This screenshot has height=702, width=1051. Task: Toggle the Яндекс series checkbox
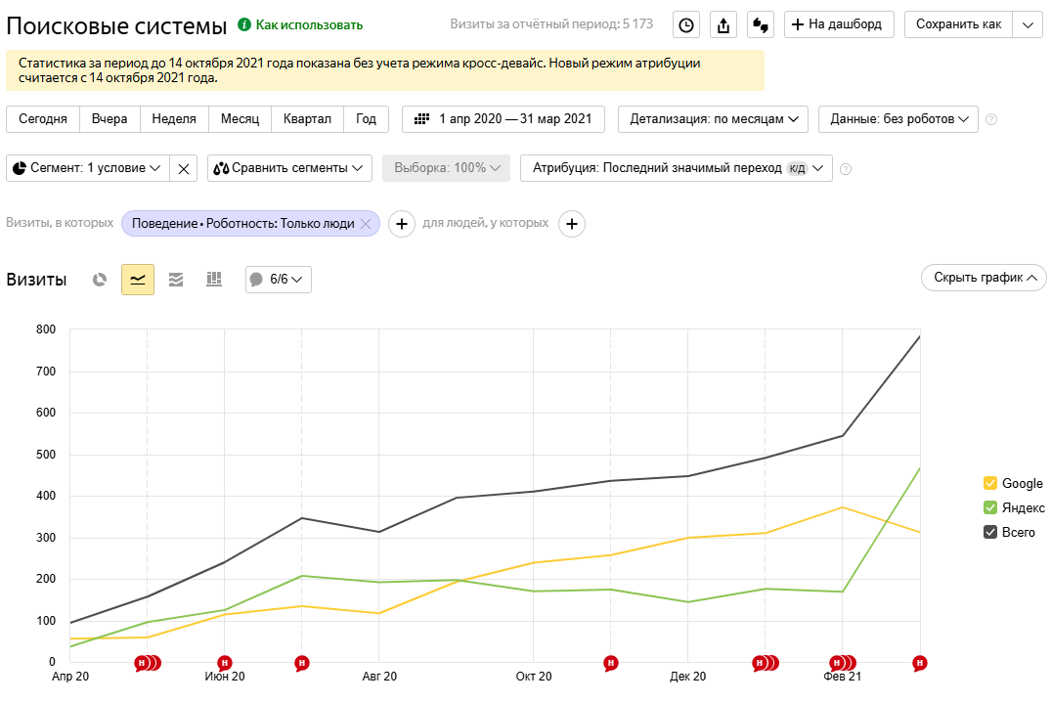pyautogui.click(x=990, y=507)
